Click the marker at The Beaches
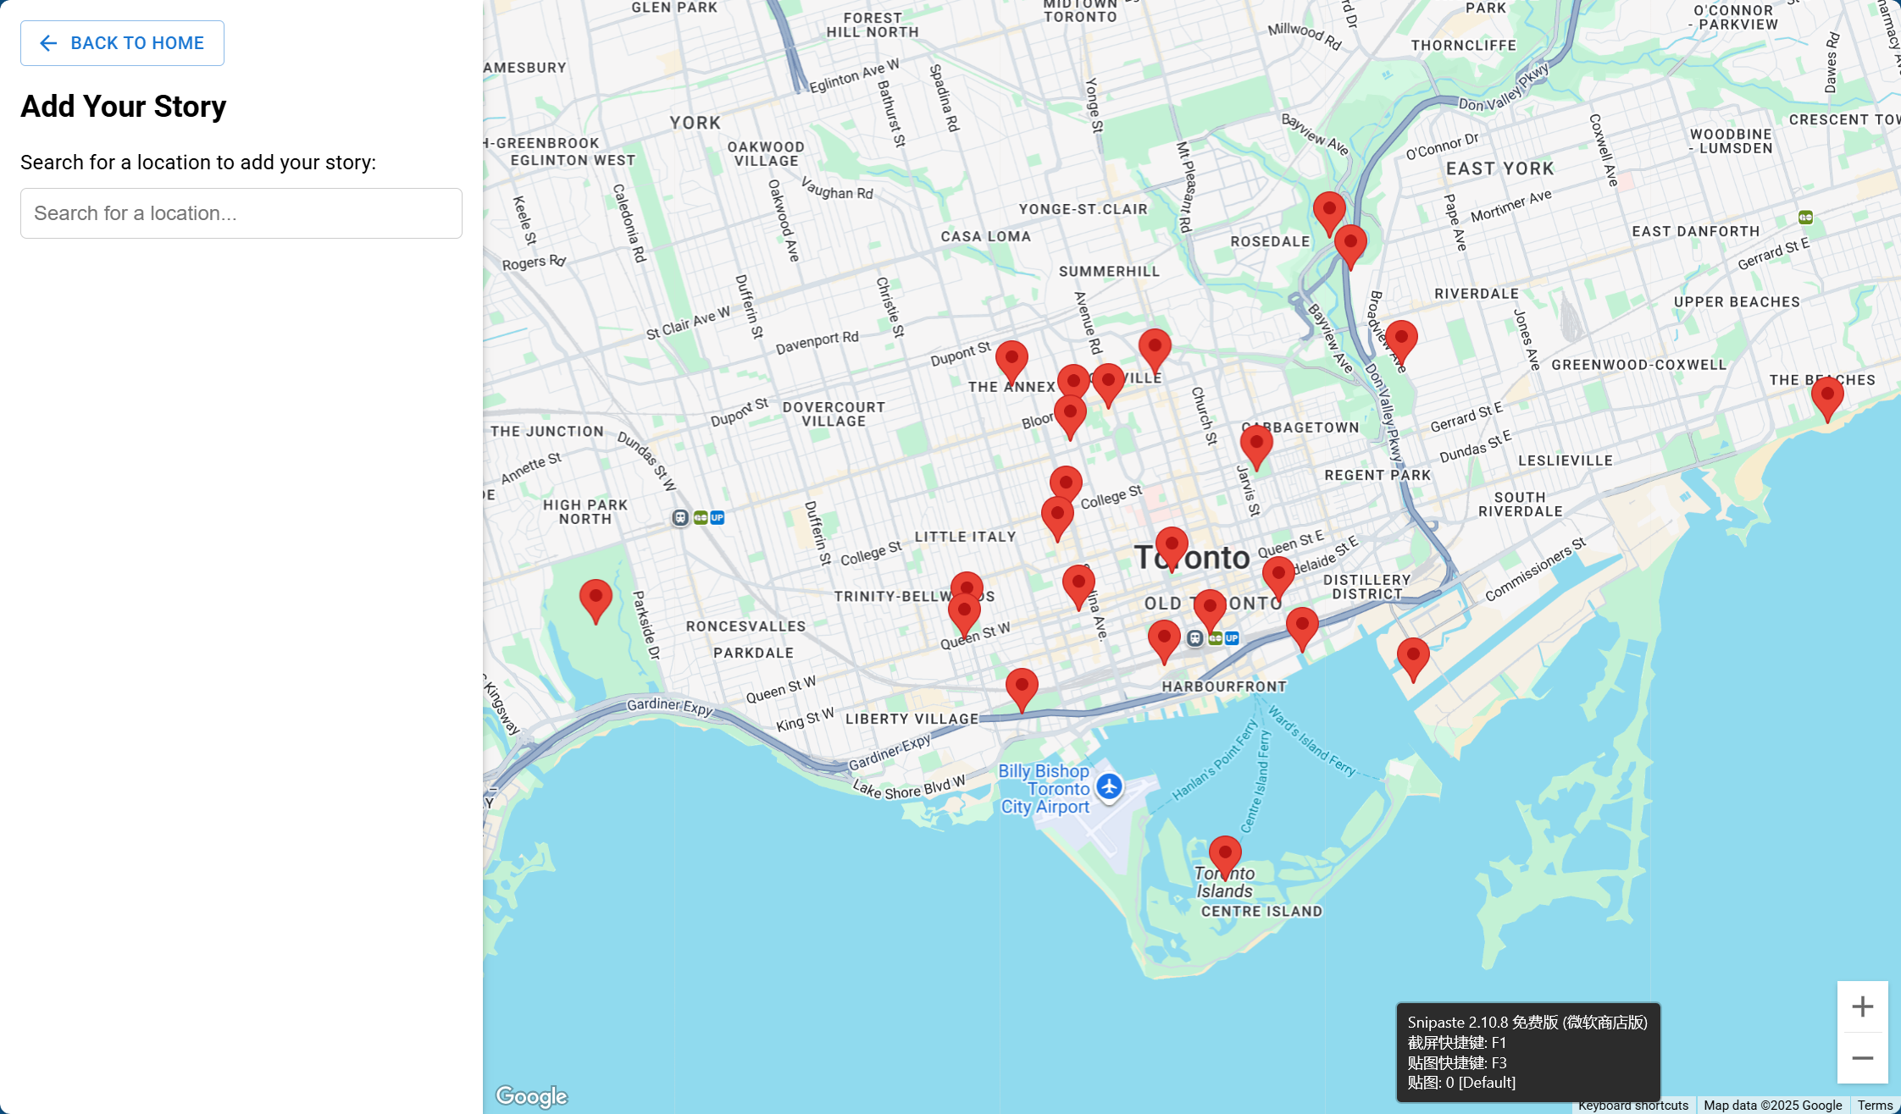Image resolution: width=1901 pixels, height=1114 pixels. pos(1826,396)
